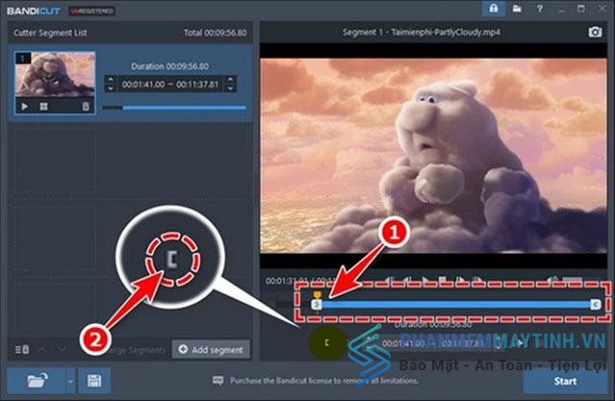Click the timeline end handle marker
This screenshot has height=401, width=615.
[596, 304]
